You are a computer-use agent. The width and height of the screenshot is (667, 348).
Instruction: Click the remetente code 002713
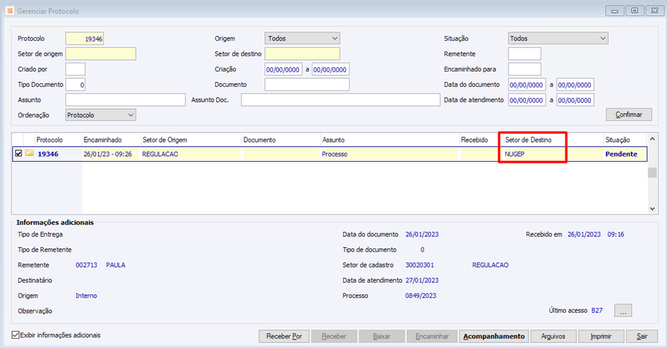87,265
